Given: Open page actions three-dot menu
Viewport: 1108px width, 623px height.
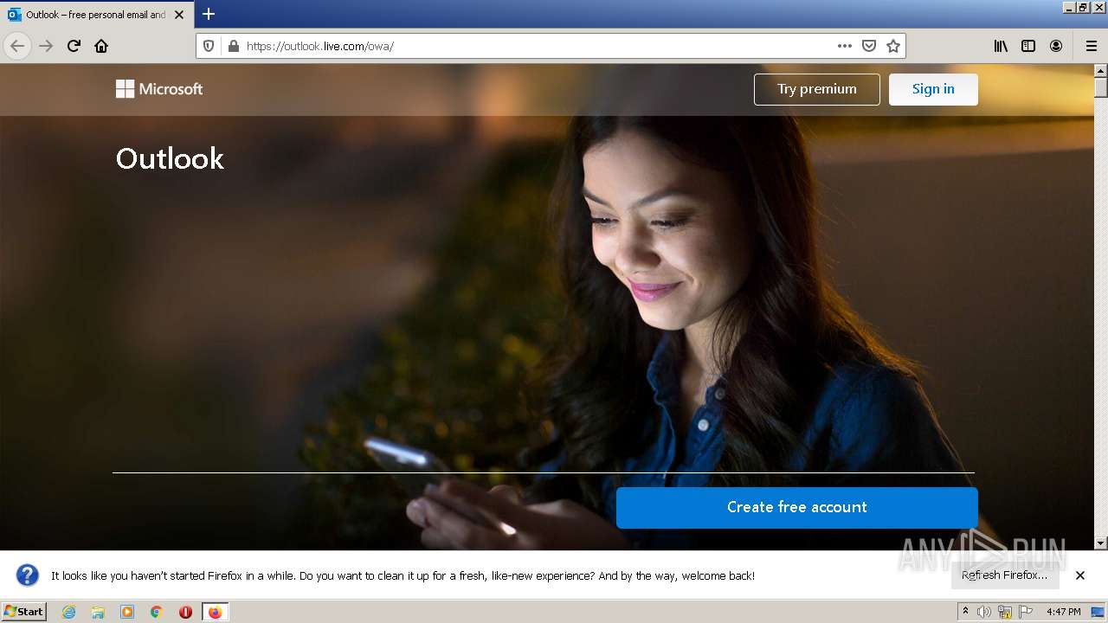Looking at the screenshot, I should (845, 46).
